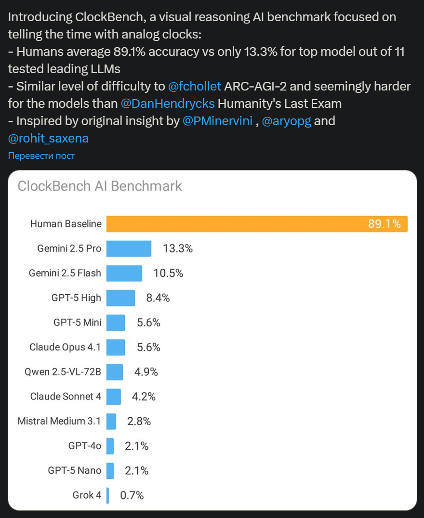
Task: Open the @DanHendrycks profile mention
Action: (167, 104)
